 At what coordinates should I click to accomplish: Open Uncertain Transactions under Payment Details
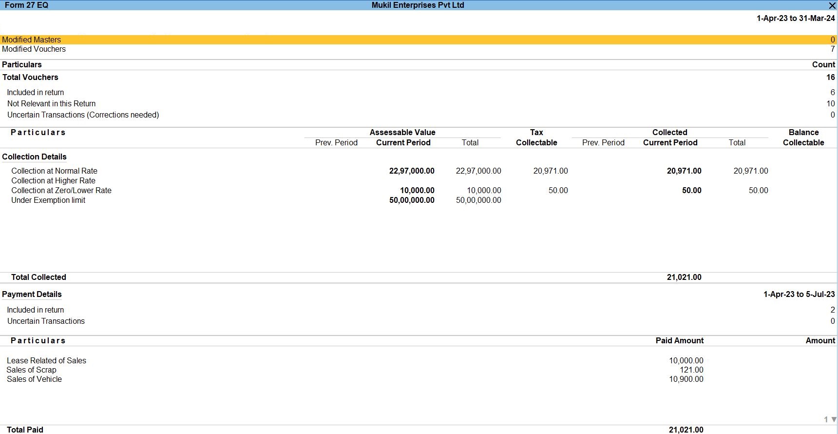[419, 321]
